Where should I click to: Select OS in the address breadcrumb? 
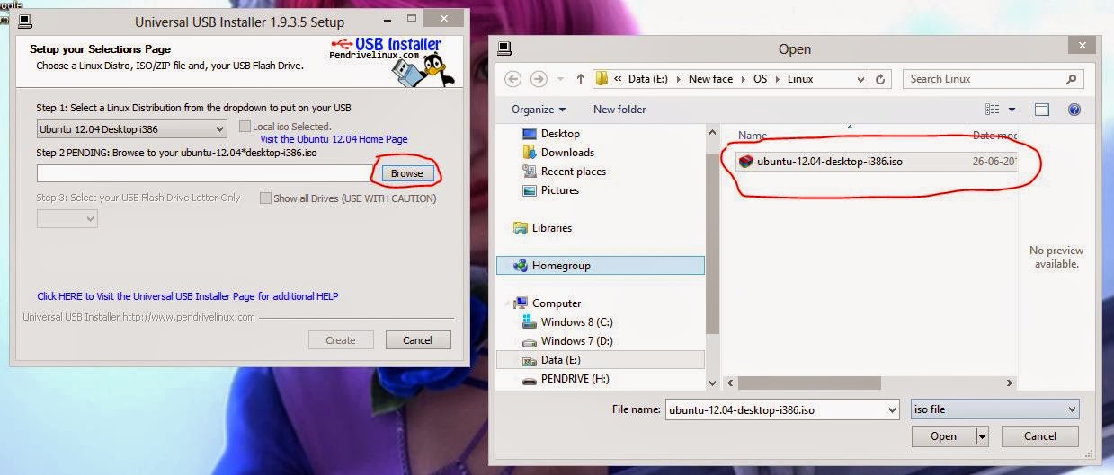[x=761, y=79]
